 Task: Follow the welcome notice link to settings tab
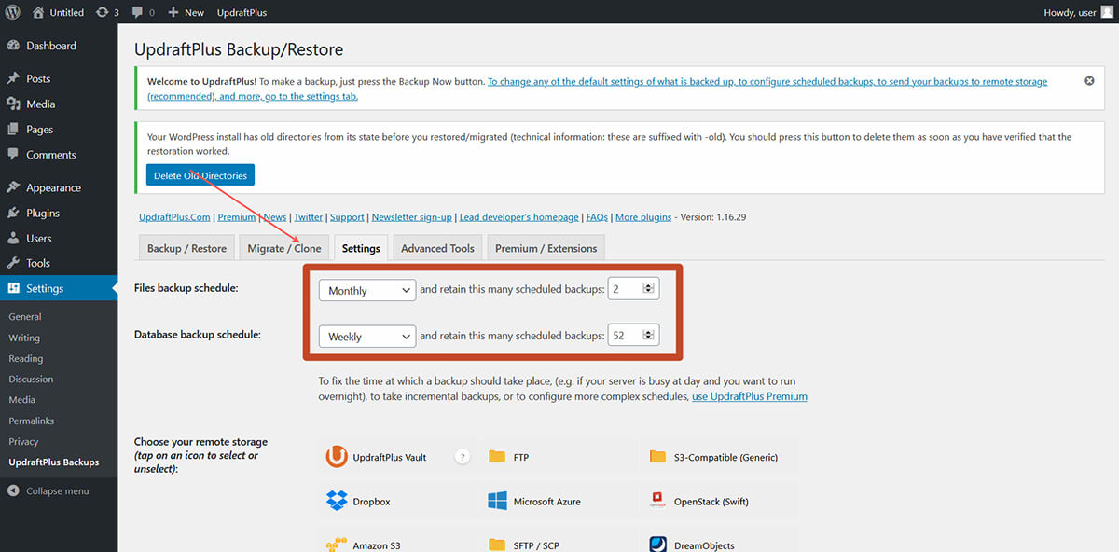pos(597,89)
